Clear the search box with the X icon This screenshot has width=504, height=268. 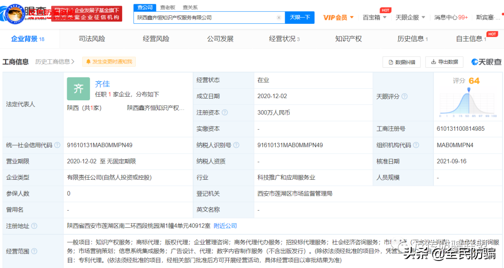tap(279, 18)
